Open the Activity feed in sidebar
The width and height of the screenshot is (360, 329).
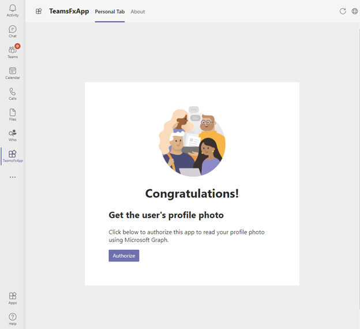(x=12, y=10)
